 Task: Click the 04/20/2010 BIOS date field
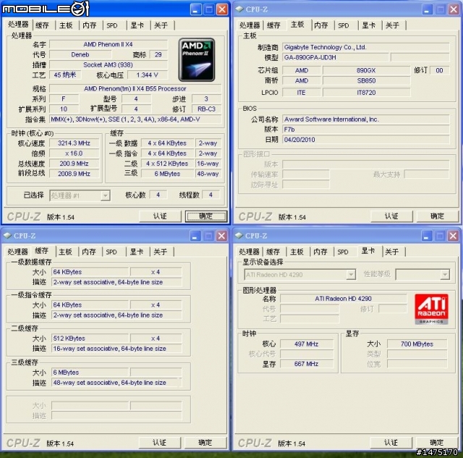tap(366, 140)
